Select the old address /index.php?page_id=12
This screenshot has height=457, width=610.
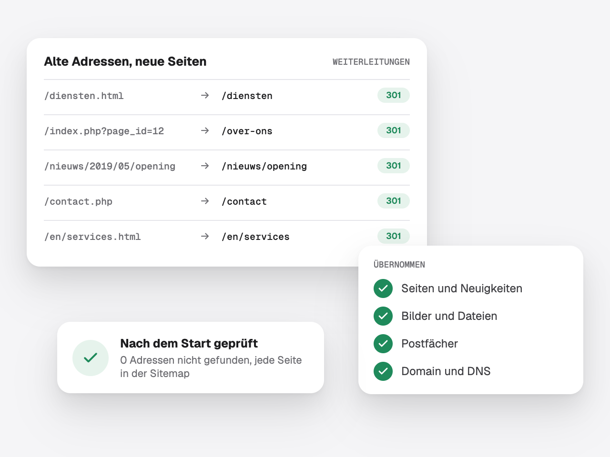tap(104, 131)
